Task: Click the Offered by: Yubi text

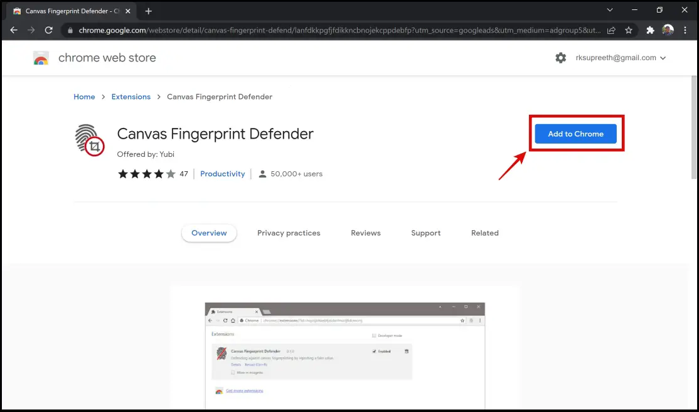Action: 146,154
